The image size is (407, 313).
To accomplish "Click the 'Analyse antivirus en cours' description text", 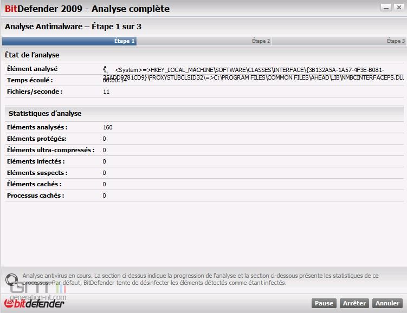I will (201, 279).
